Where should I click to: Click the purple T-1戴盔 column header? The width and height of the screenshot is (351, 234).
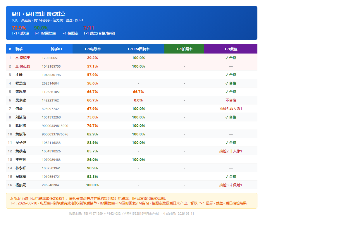click(x=231, y=49)
